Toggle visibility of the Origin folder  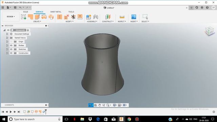[11, 41]
